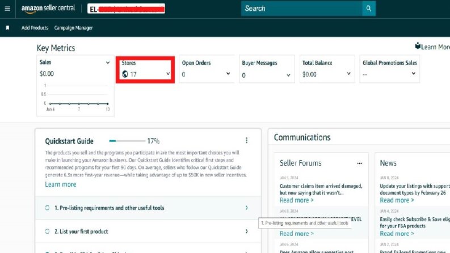Click Sales value $0.00
The image size is (450, 253).
(x=47, y=74)
